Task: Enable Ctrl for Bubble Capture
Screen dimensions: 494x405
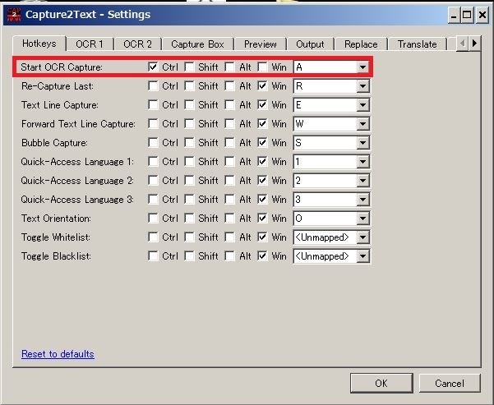Action: click(153, 142)
